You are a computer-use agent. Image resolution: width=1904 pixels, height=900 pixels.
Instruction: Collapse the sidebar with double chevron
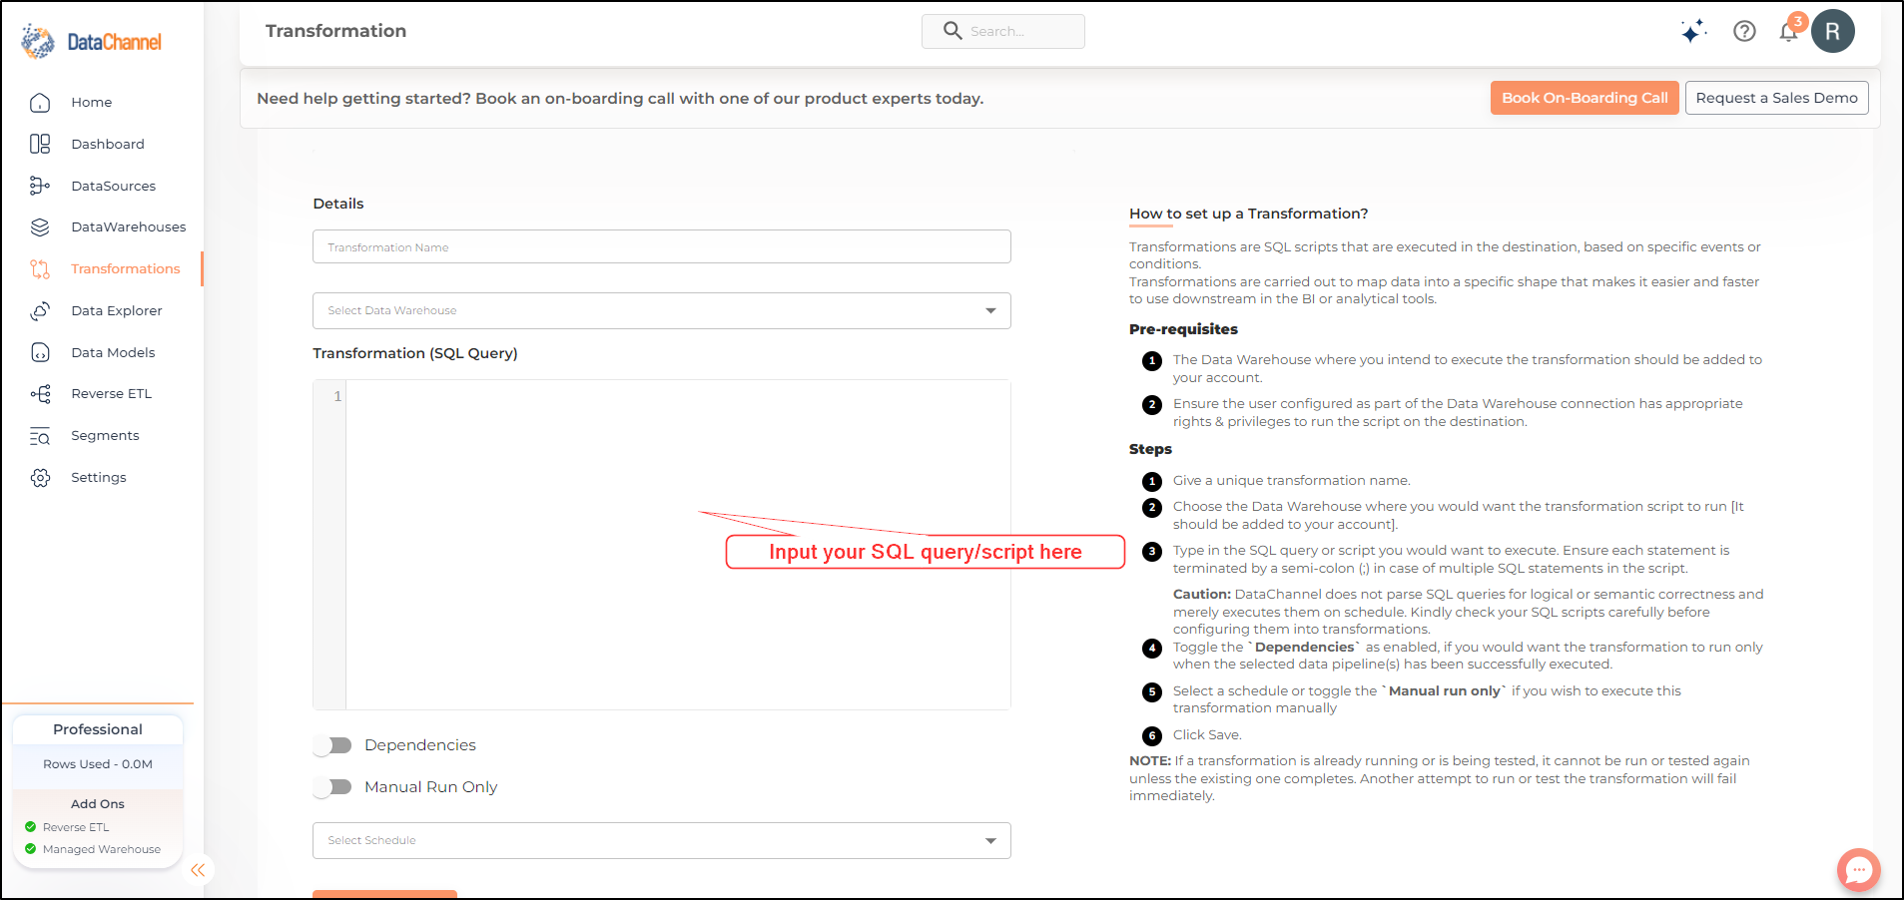pyautogui.click(x=198, y=870)
